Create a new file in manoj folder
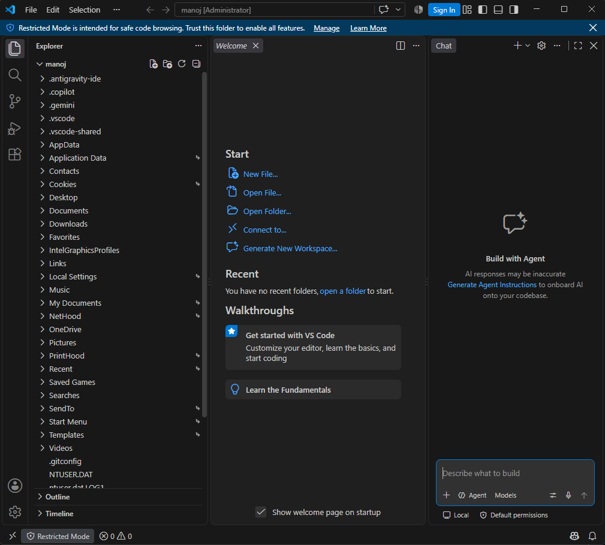 point(153,64)
